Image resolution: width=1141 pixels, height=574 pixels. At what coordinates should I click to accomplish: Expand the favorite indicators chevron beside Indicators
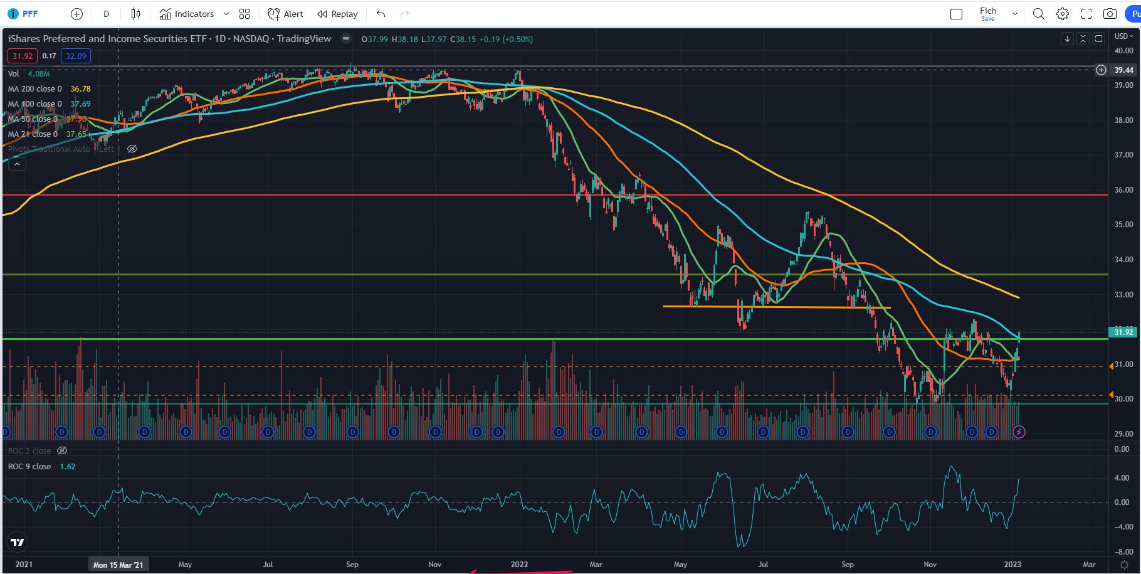[226, 14]
